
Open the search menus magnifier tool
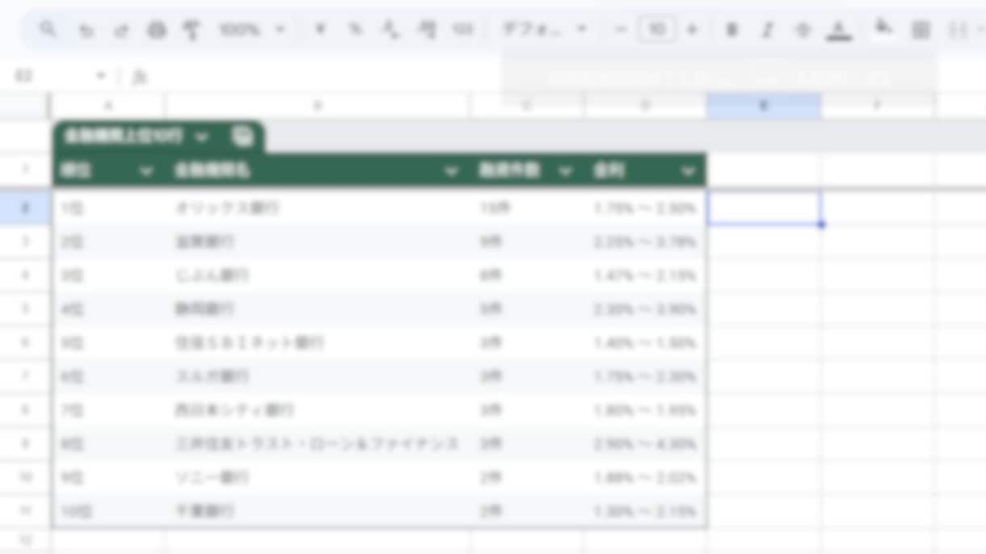pos(48,30)
